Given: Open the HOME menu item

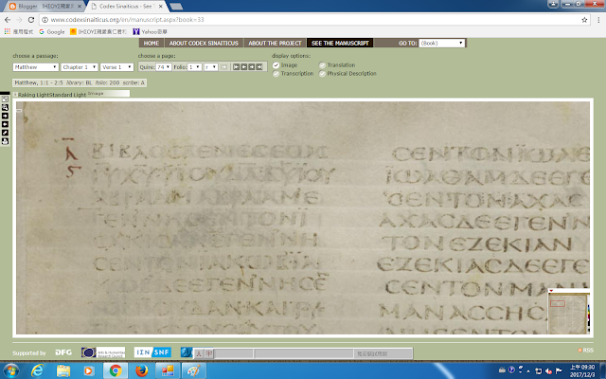Looking at the screenshot, I should 151,43.
